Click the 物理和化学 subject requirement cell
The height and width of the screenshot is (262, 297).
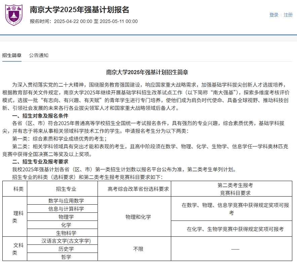(138, 217)
